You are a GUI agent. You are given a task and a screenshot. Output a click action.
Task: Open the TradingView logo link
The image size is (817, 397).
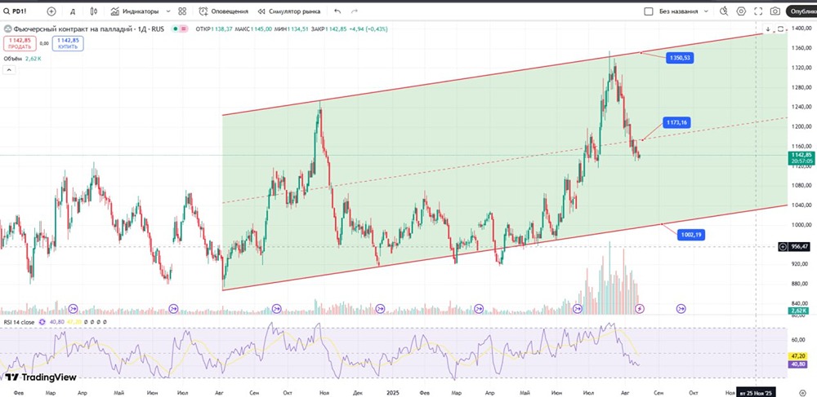(41, 377)
